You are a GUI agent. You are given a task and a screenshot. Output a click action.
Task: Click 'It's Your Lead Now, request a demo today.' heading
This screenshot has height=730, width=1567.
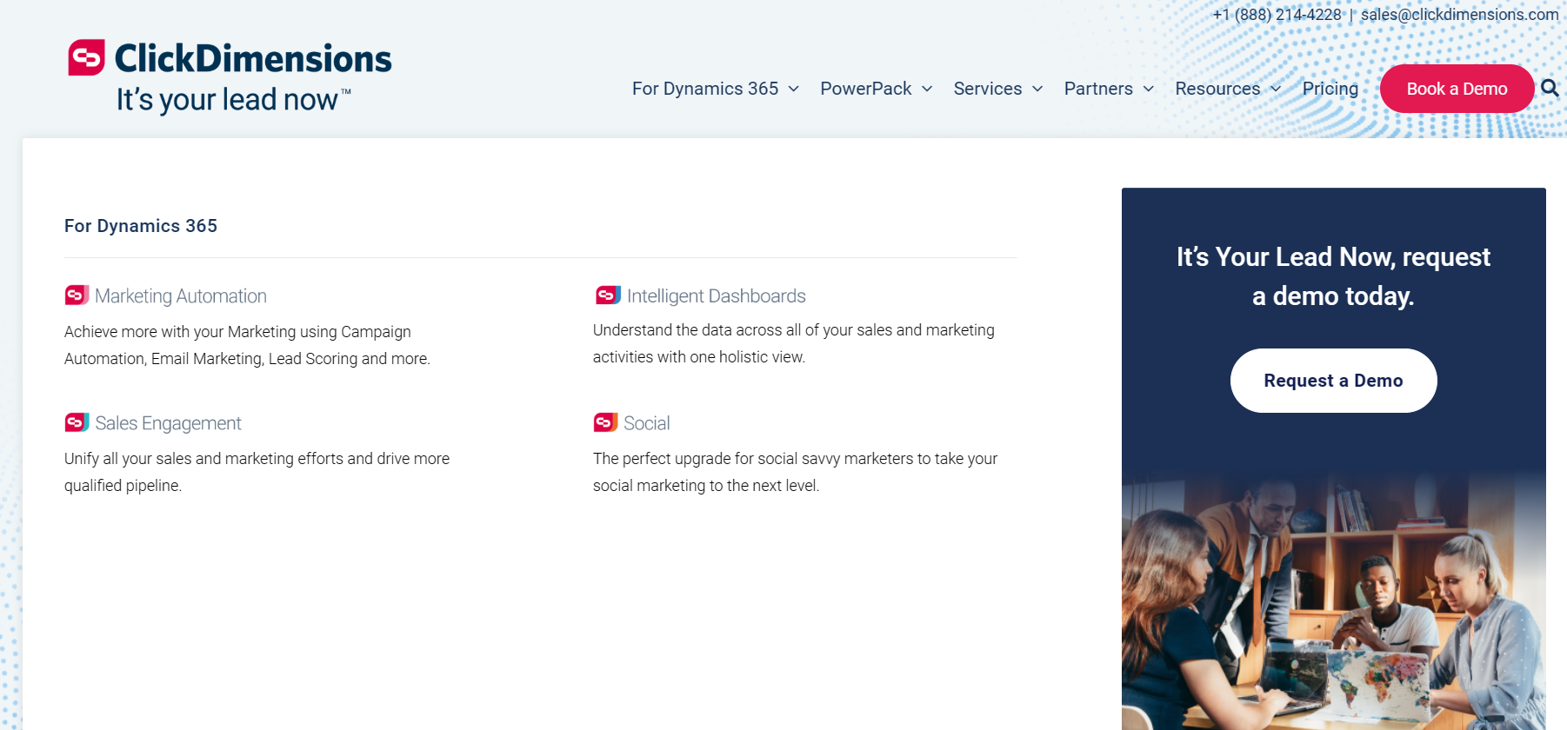1333,276
